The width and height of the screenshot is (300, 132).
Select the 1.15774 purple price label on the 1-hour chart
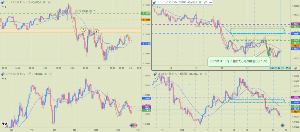pyautogui.click(x=294, y=24)
